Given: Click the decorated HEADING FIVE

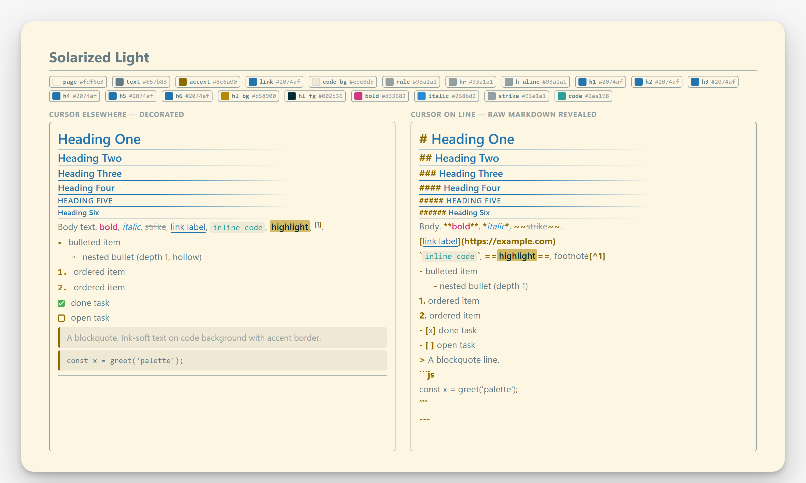Looking at the screenshot, I should point(85,201).
